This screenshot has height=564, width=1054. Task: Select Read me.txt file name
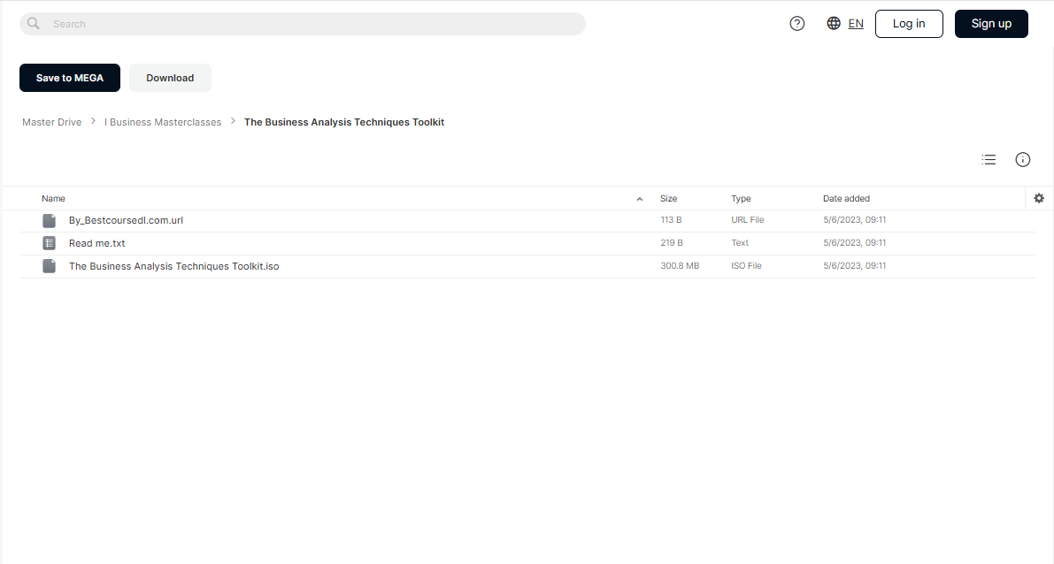tap(96, 243)
